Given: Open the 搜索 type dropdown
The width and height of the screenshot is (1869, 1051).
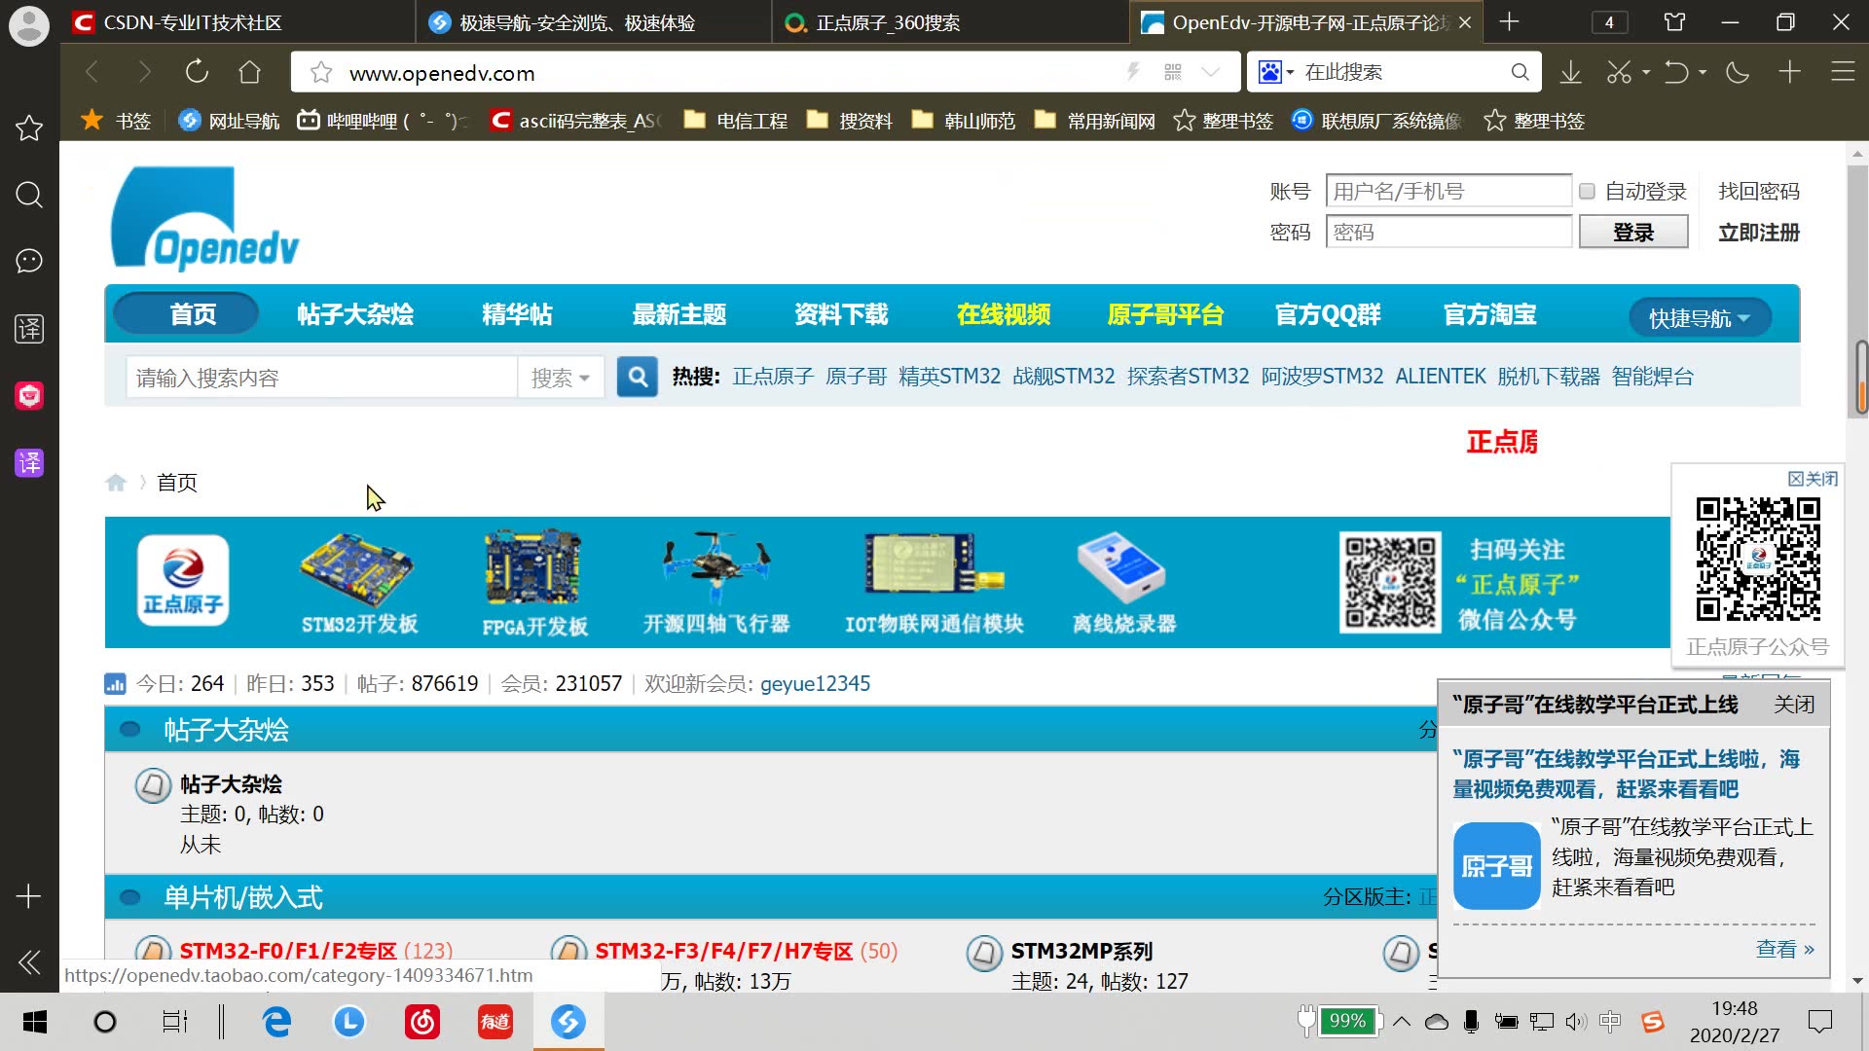Looking at the screenshot, I should (x=561, y=378).
